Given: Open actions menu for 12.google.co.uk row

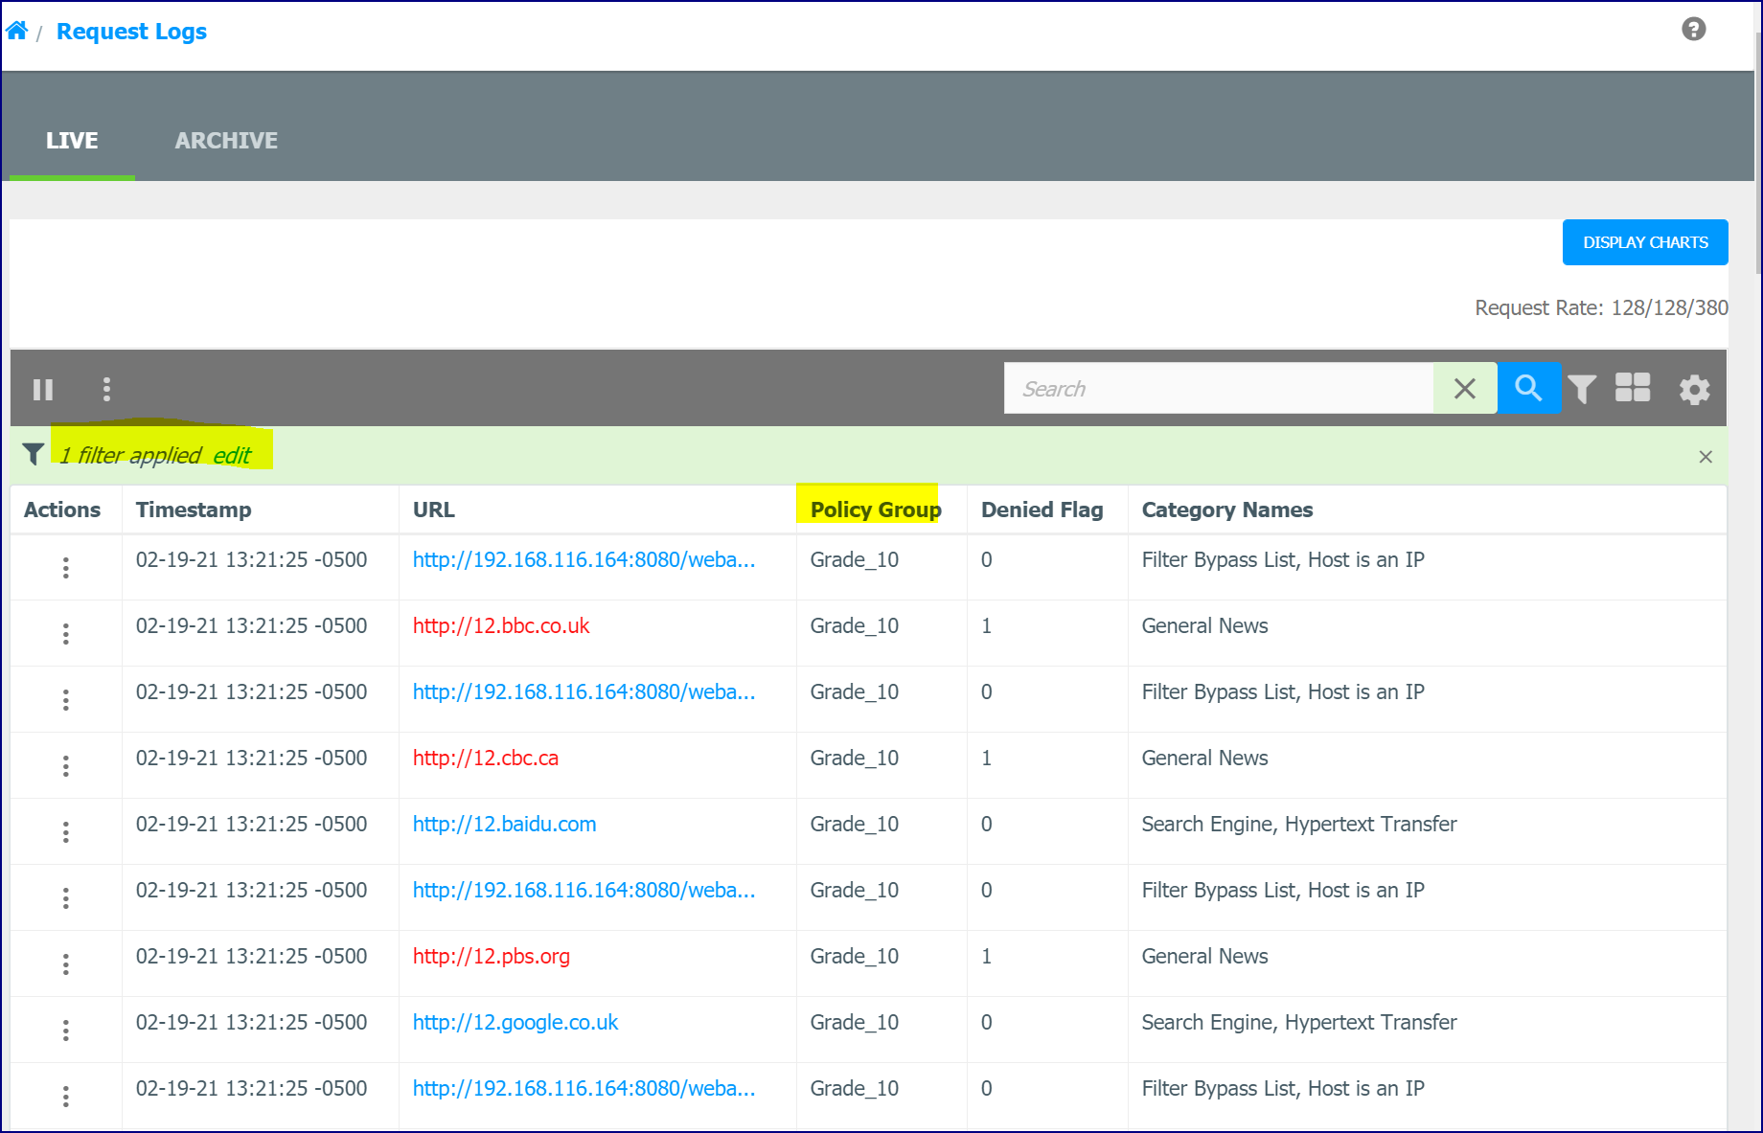Looking at the screenshot, I should (x=66, y=1031).
